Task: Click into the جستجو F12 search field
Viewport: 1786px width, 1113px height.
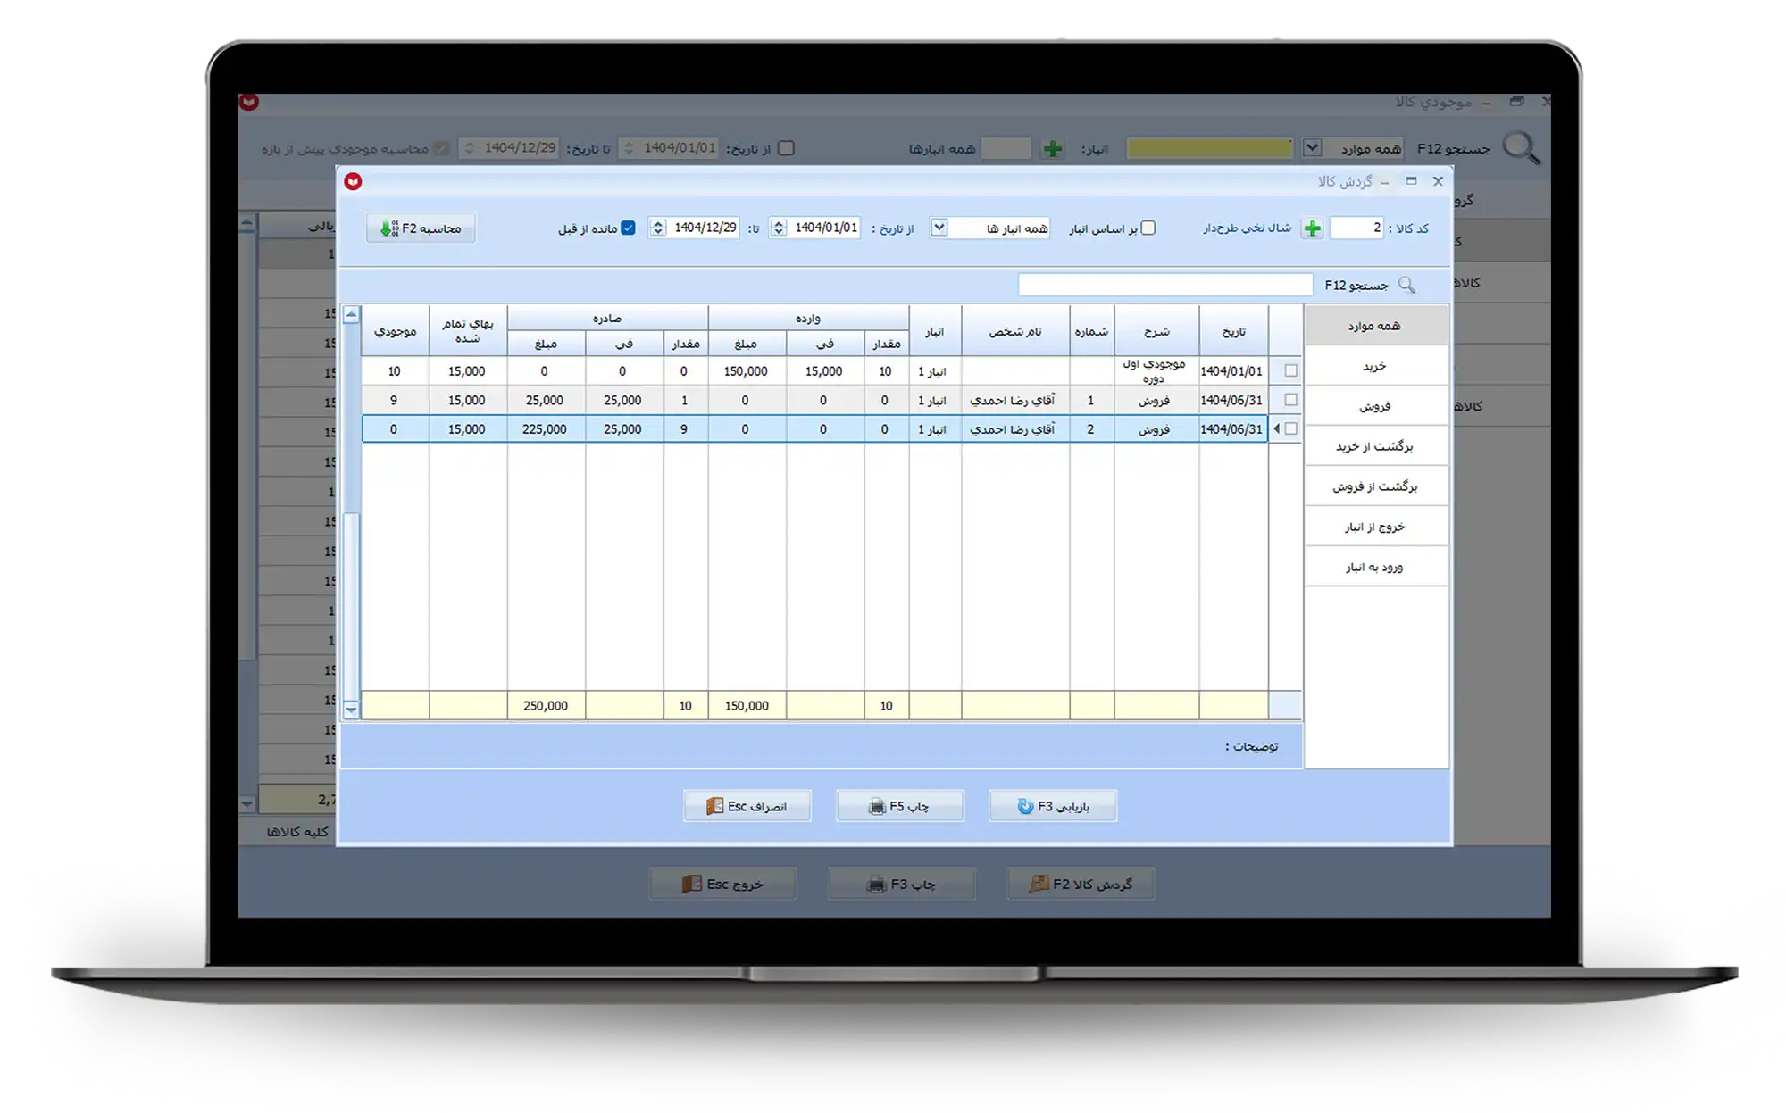Action: tap(1164, 285)
